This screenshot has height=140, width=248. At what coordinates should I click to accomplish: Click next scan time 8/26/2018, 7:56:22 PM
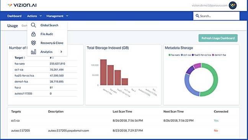click(178, 120)
